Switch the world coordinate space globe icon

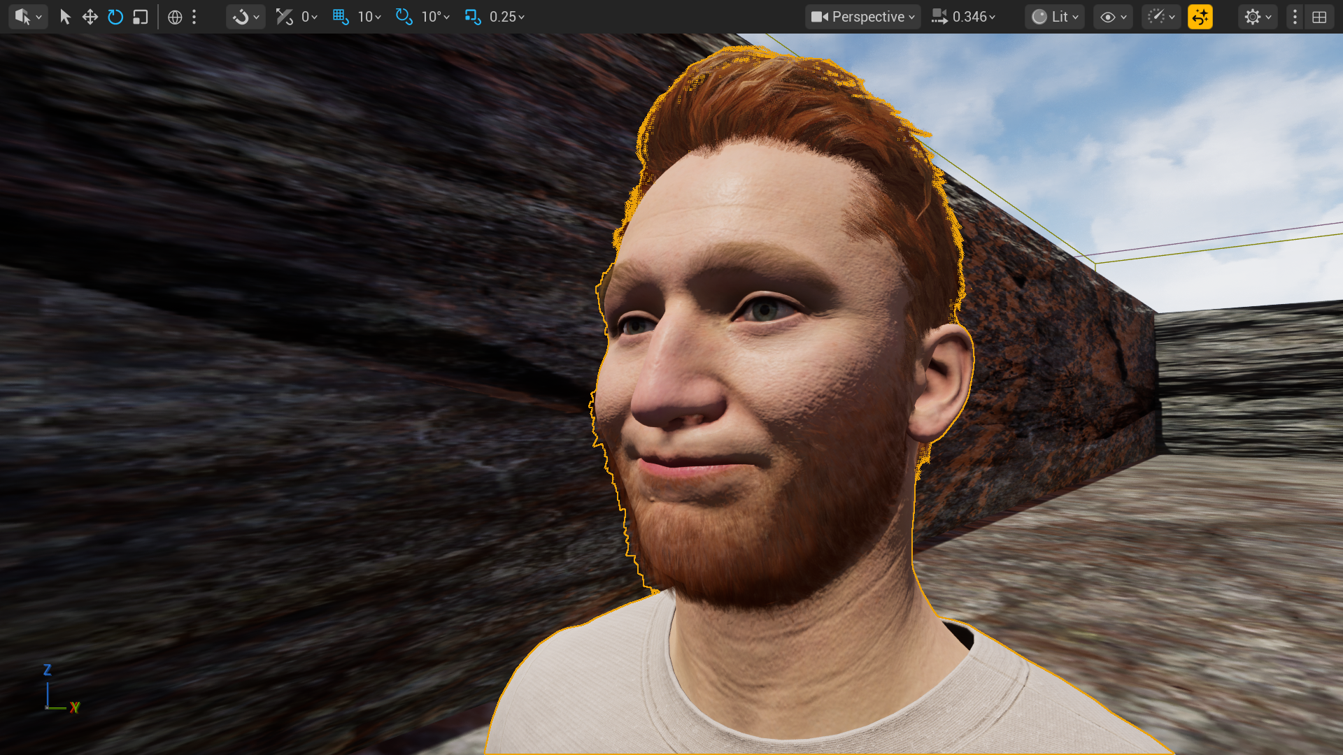pyautogui.click(x=175, y=17)
